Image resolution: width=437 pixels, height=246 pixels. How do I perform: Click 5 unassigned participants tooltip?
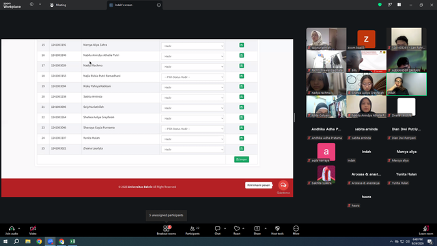click(x=167, y=215)
